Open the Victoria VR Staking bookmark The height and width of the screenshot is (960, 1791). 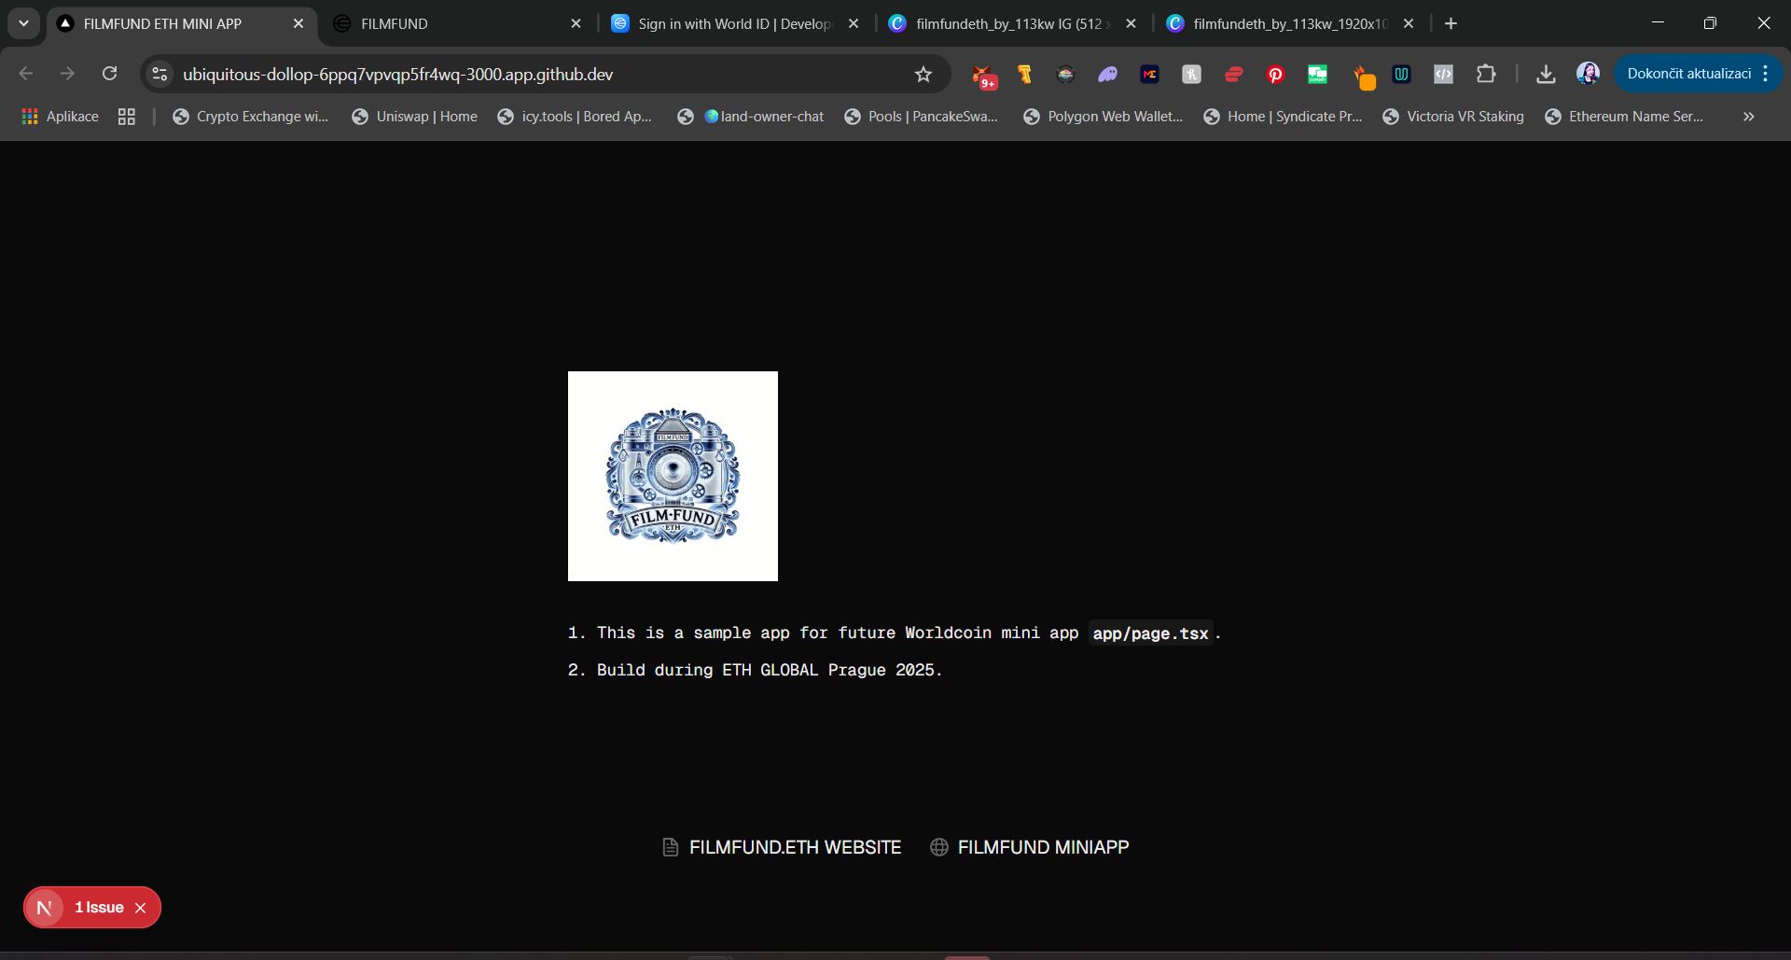pyautogui.click(x=1453, y=117)
